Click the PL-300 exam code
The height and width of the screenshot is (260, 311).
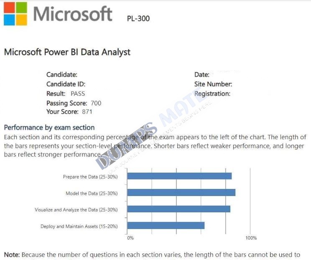138,18
